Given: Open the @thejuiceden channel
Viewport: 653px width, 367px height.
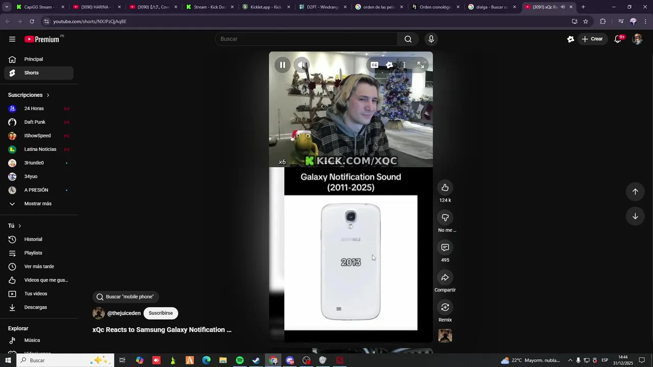Looking at the screenshot, I should (123, 313).
